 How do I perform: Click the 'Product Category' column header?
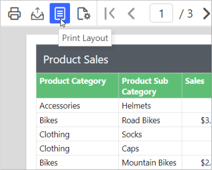(x=78, y=86)
